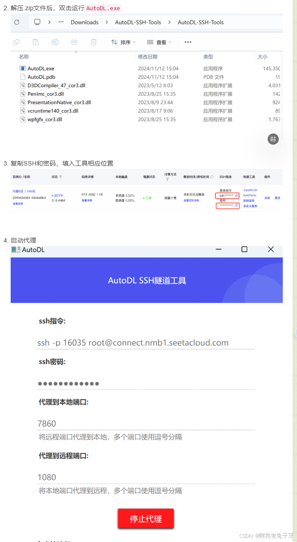Open the AutoPanel quick tool link
This screenshot has width=297, height=542.
pos(249,195)
